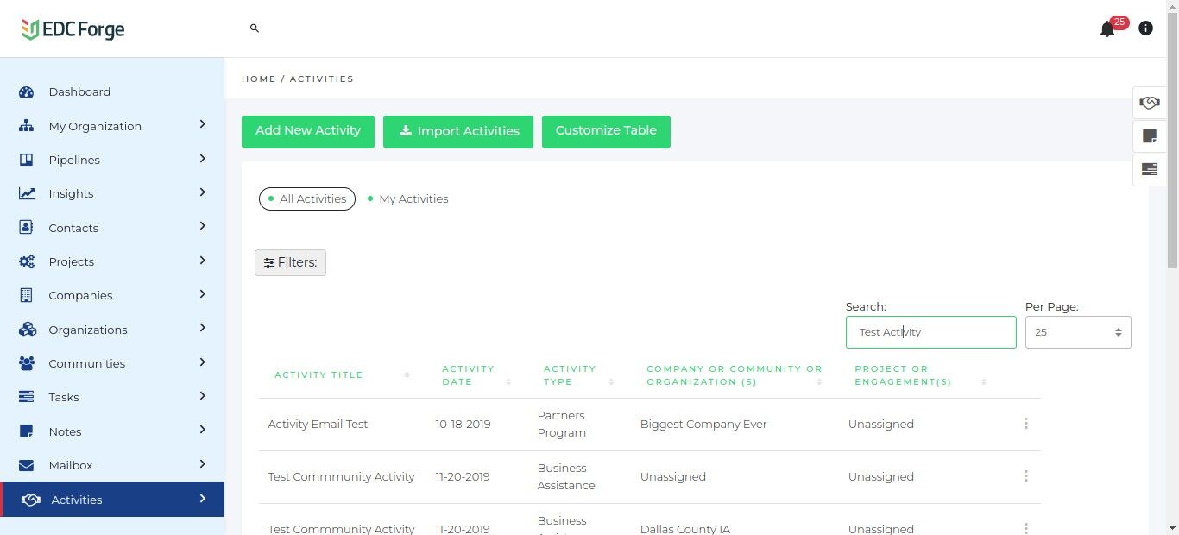Expand Projects submenu chevron
This screenshot has height=535, width=1179.
[202, 261]
